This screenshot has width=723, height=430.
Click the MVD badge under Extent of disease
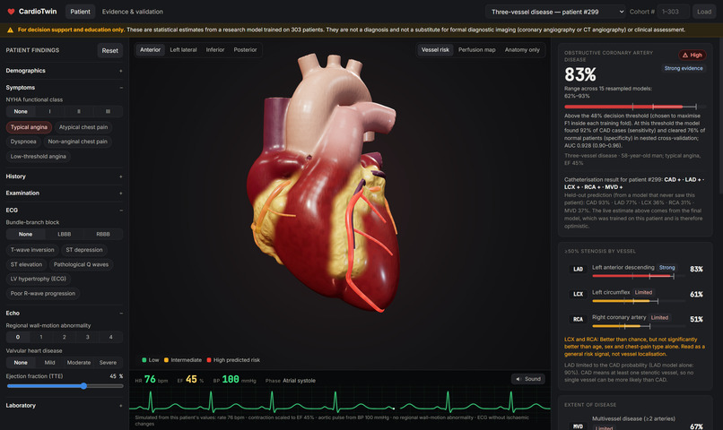[579, 426]
